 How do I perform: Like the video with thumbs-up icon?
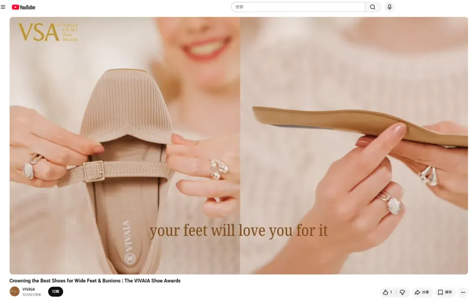click(x=385, y=292)
